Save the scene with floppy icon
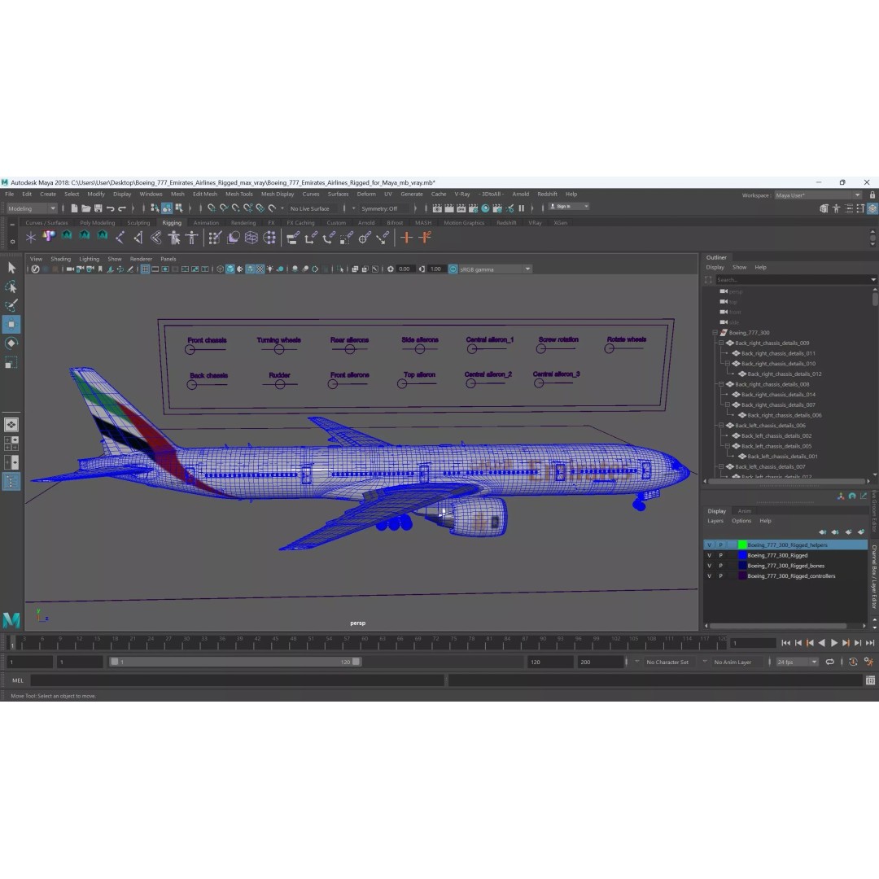879x879 pixels. [98, 208]
